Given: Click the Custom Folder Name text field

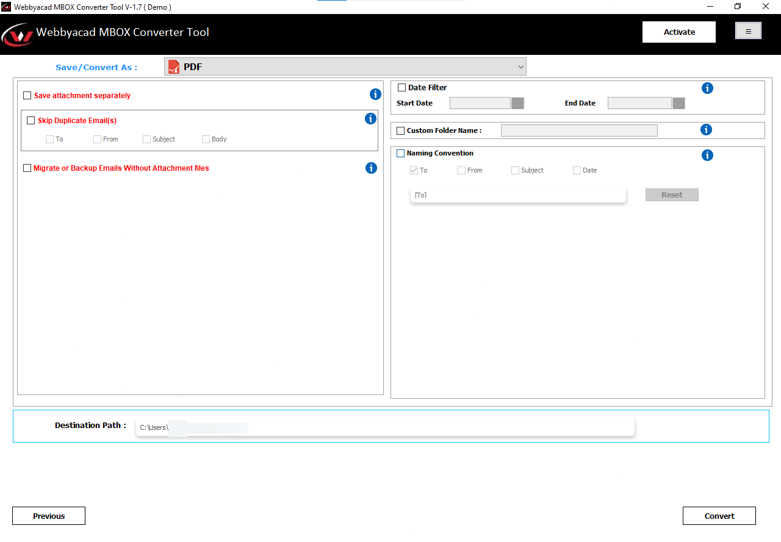Looking at the screenshot, I should (579, 130).
